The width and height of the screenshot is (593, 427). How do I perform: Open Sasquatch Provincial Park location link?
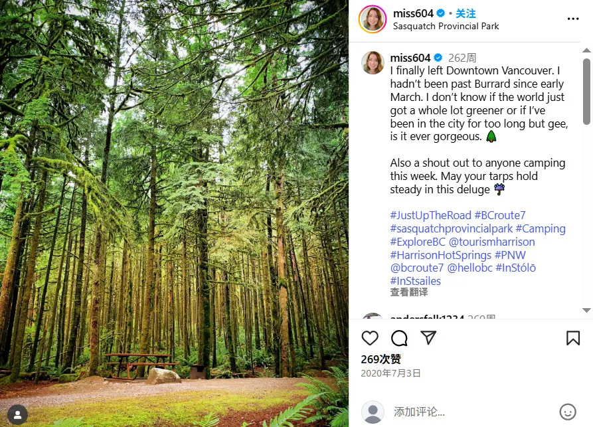(x=446, y=27)
